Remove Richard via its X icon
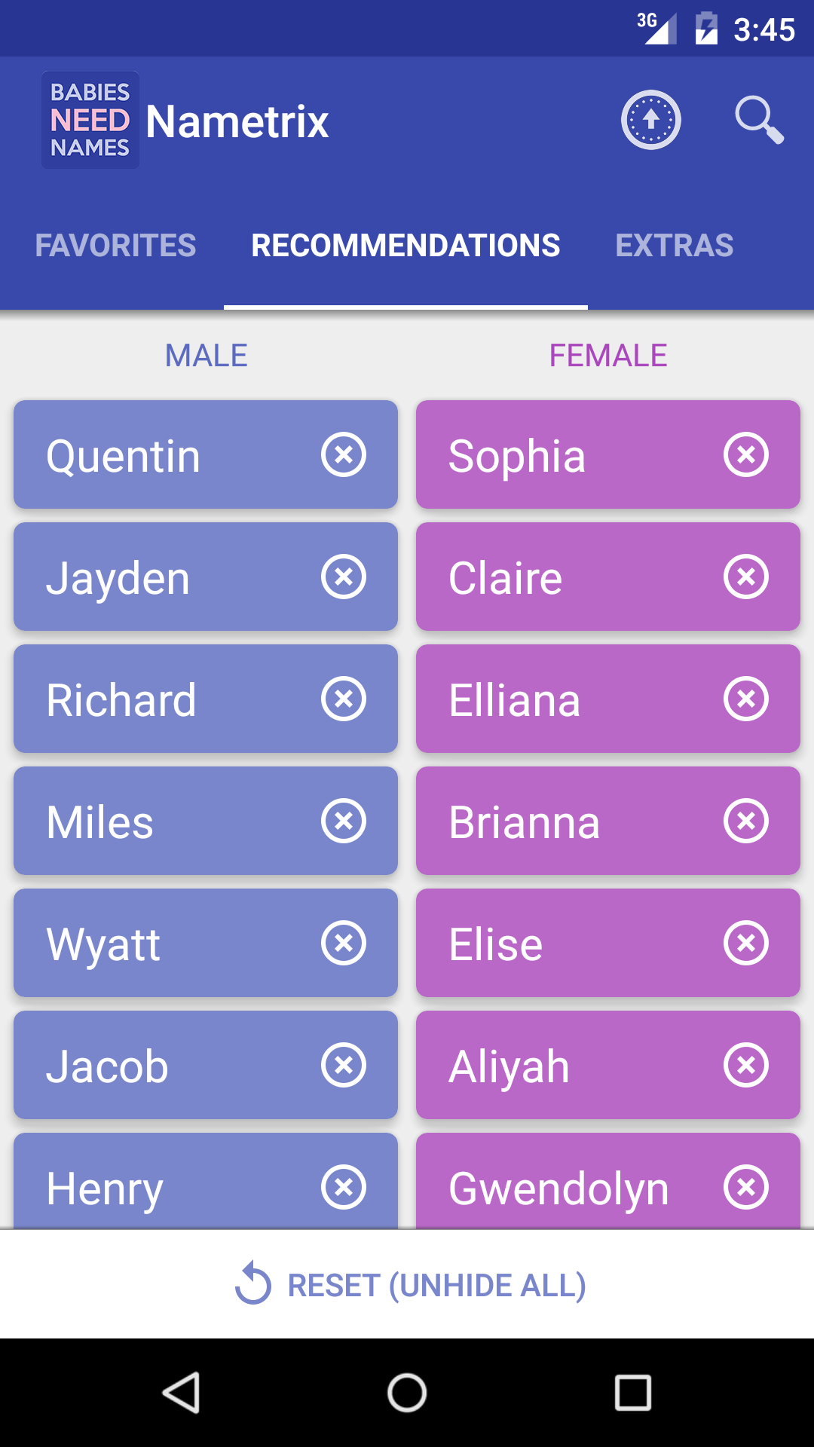Image resolution: width=814 pixels, height=1447 pixels. (x=344, y=699)
